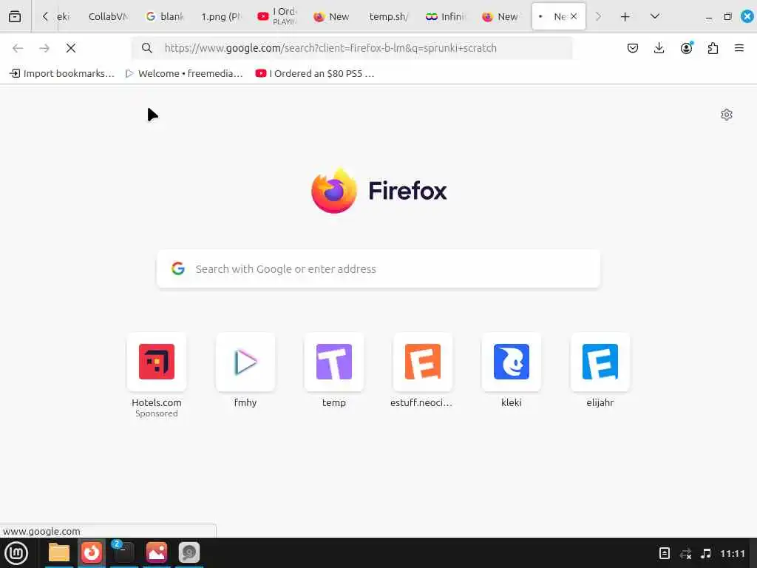Switch to the Google 'blank' tab
This screenshot has height=568, width=757.
[165, 16]
